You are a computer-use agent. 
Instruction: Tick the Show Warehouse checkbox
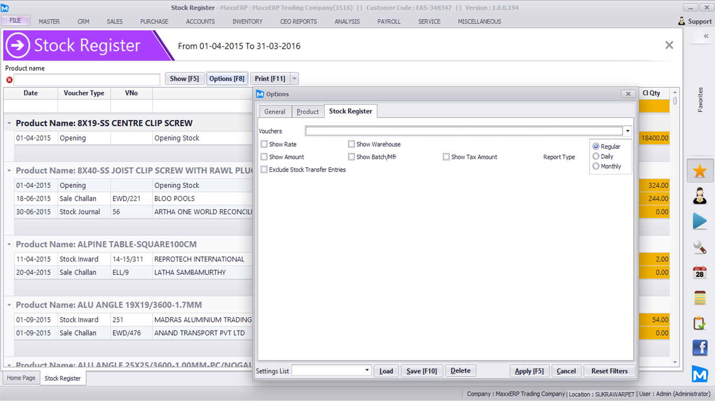click(352, 144)
